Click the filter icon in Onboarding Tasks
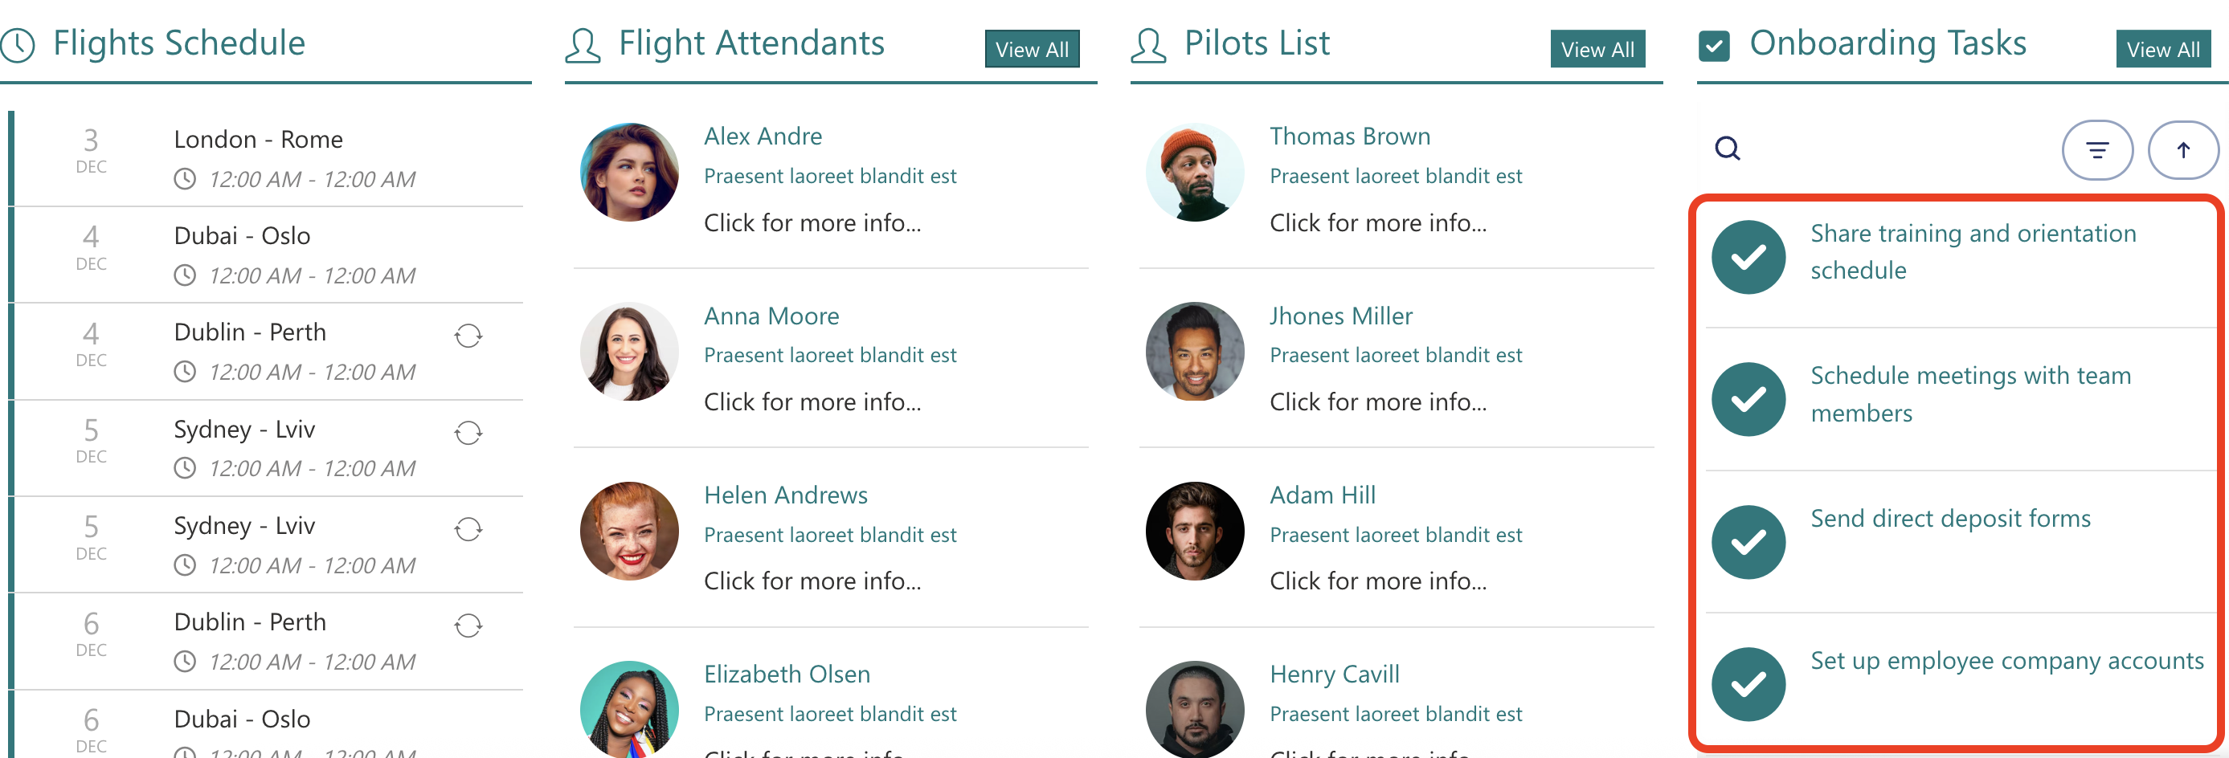 pos(2097,149)
